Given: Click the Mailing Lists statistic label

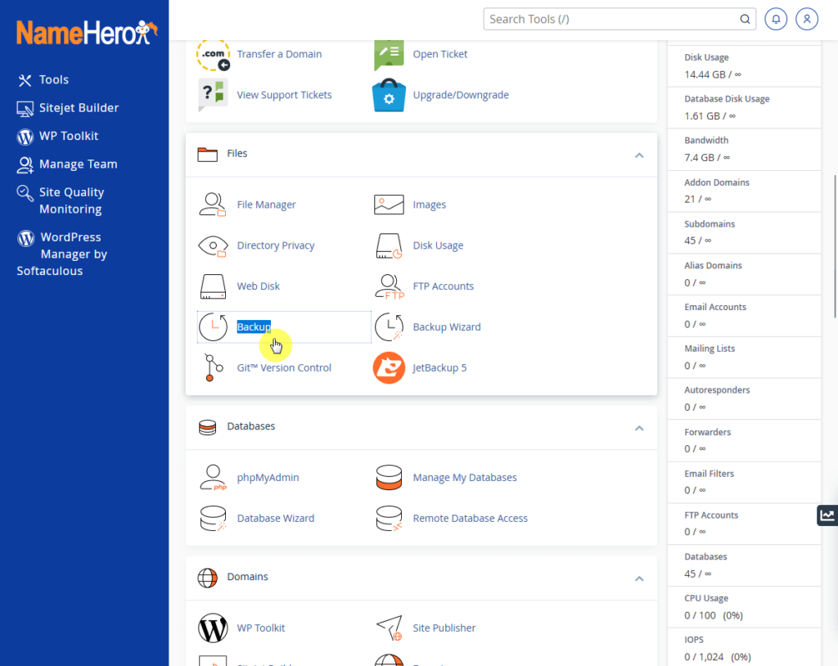Looking at the screenshot, I should 710,349.
